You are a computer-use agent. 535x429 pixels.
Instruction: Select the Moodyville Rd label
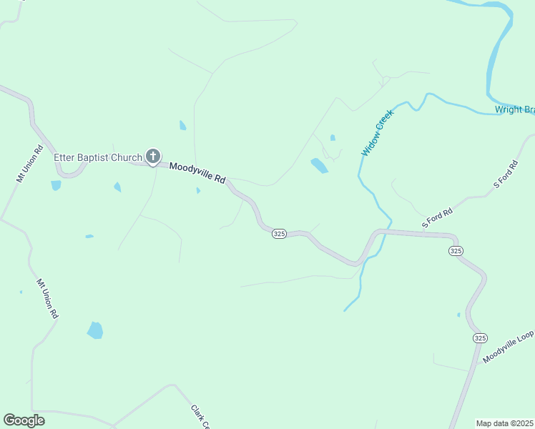tap(197, 172)
